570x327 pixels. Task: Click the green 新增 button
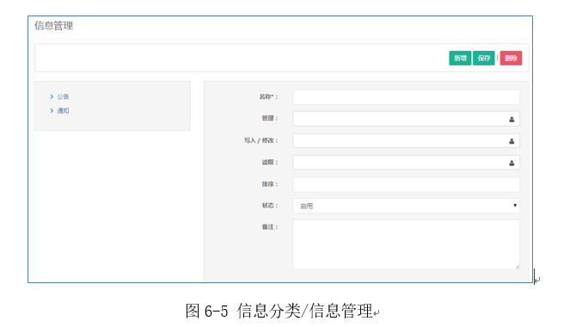click(x=460, y=59)
